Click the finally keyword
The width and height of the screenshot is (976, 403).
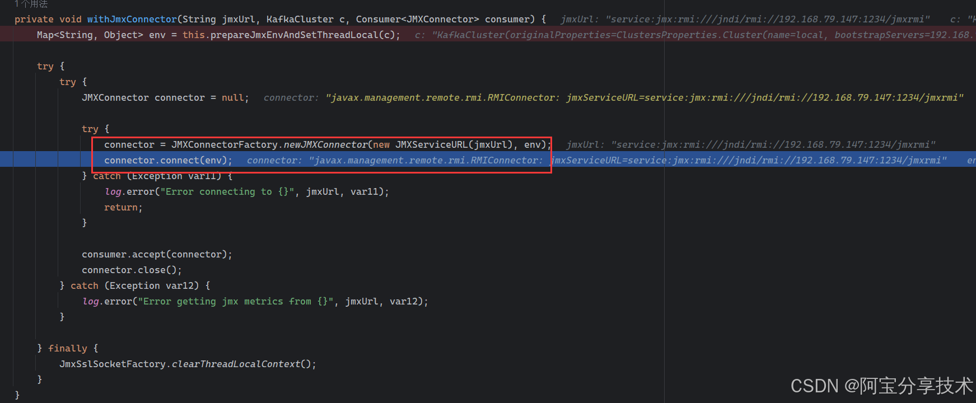(68, 348)
